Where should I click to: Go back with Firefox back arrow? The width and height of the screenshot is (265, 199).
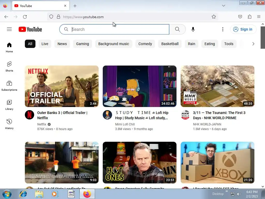pos(6,17)
